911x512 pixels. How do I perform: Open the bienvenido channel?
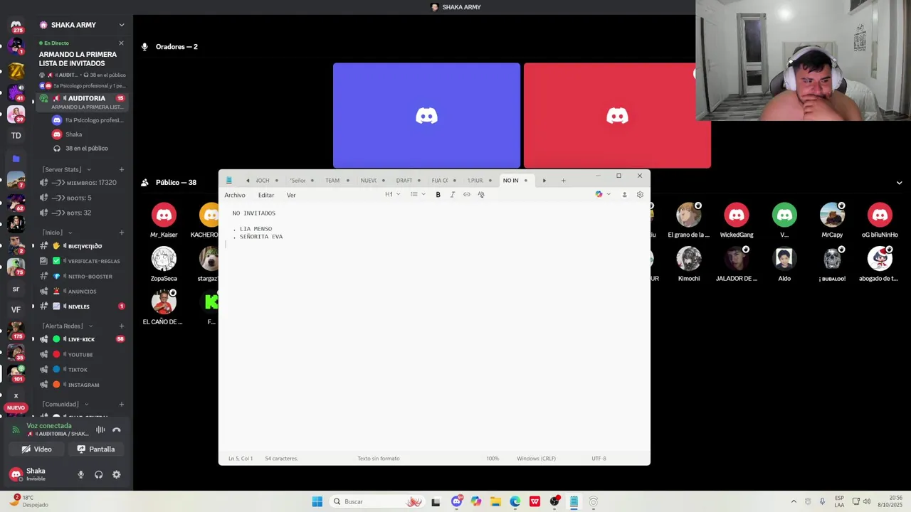coord(82,246)
